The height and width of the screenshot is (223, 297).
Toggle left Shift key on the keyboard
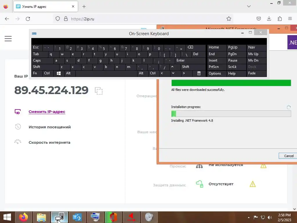coord(45,67)
